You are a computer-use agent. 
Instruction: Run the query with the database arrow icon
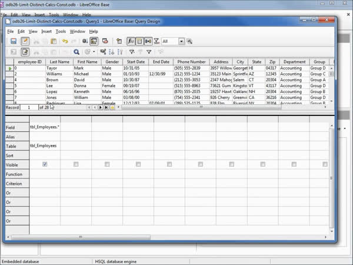pyautogui.click(x=85, y=41)
